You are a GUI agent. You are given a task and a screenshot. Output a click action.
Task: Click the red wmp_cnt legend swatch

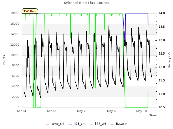48,124
